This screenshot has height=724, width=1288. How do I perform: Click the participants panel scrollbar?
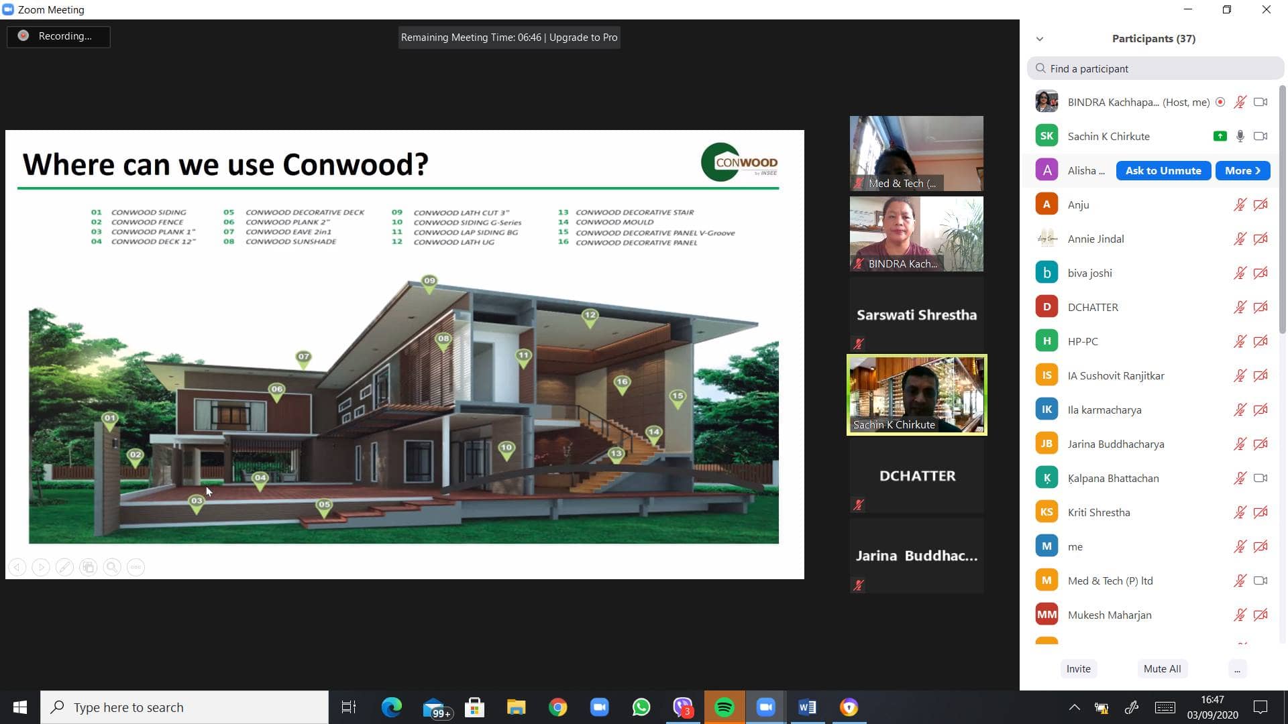[1282, 209]
